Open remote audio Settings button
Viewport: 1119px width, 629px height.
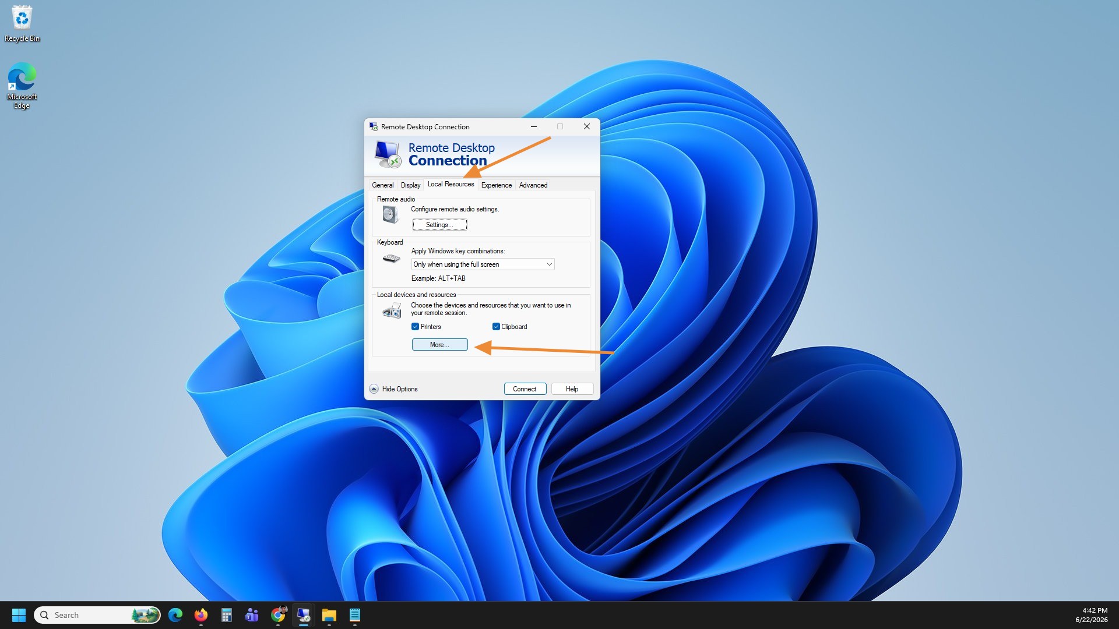click(439, 225)
